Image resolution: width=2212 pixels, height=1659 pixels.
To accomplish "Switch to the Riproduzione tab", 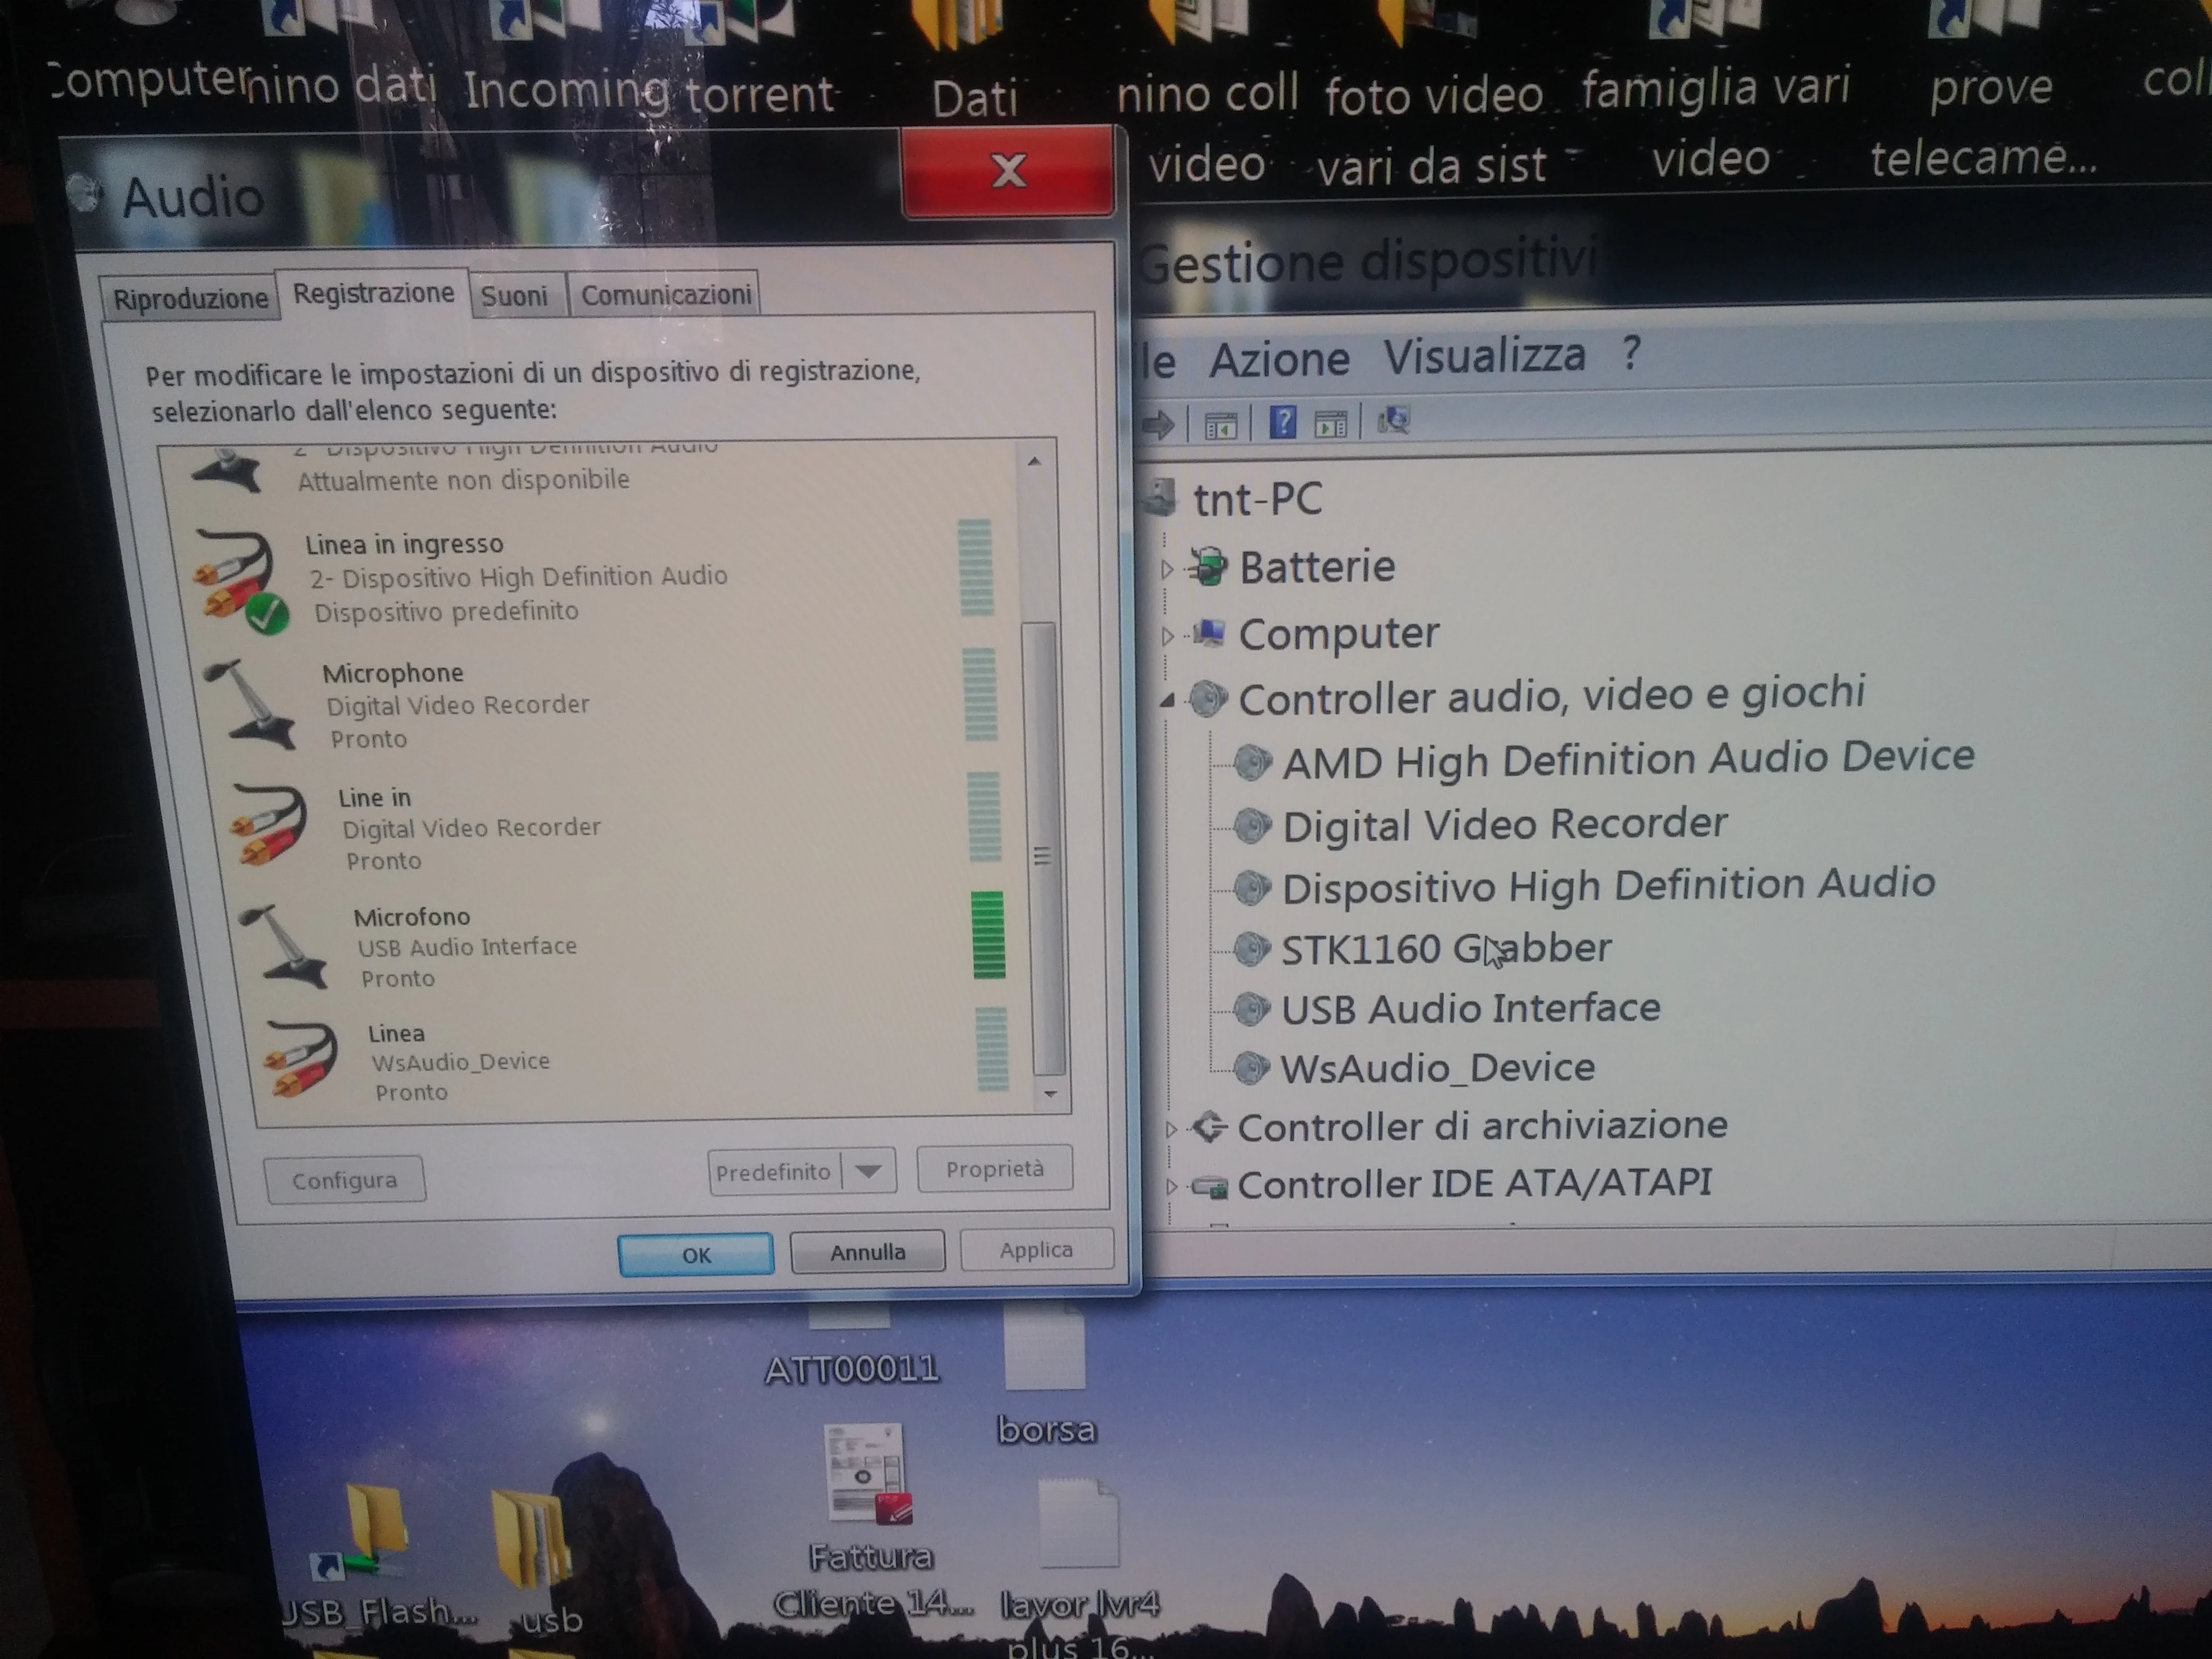I will click(190, 299).
